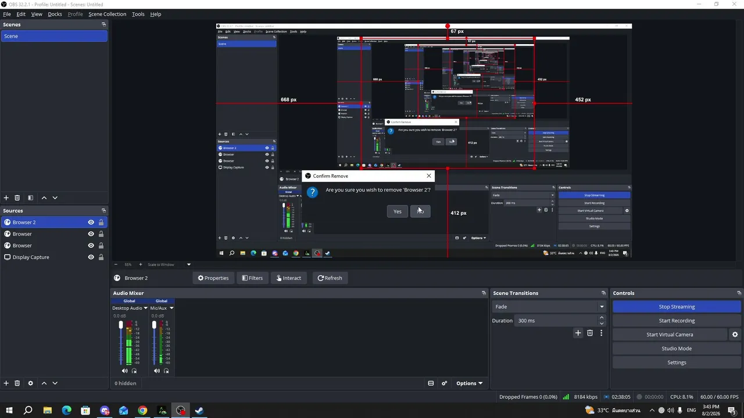Screen dimensions: 744x418
Task: Open Properties for Browser 2
Action: [213, 278]
